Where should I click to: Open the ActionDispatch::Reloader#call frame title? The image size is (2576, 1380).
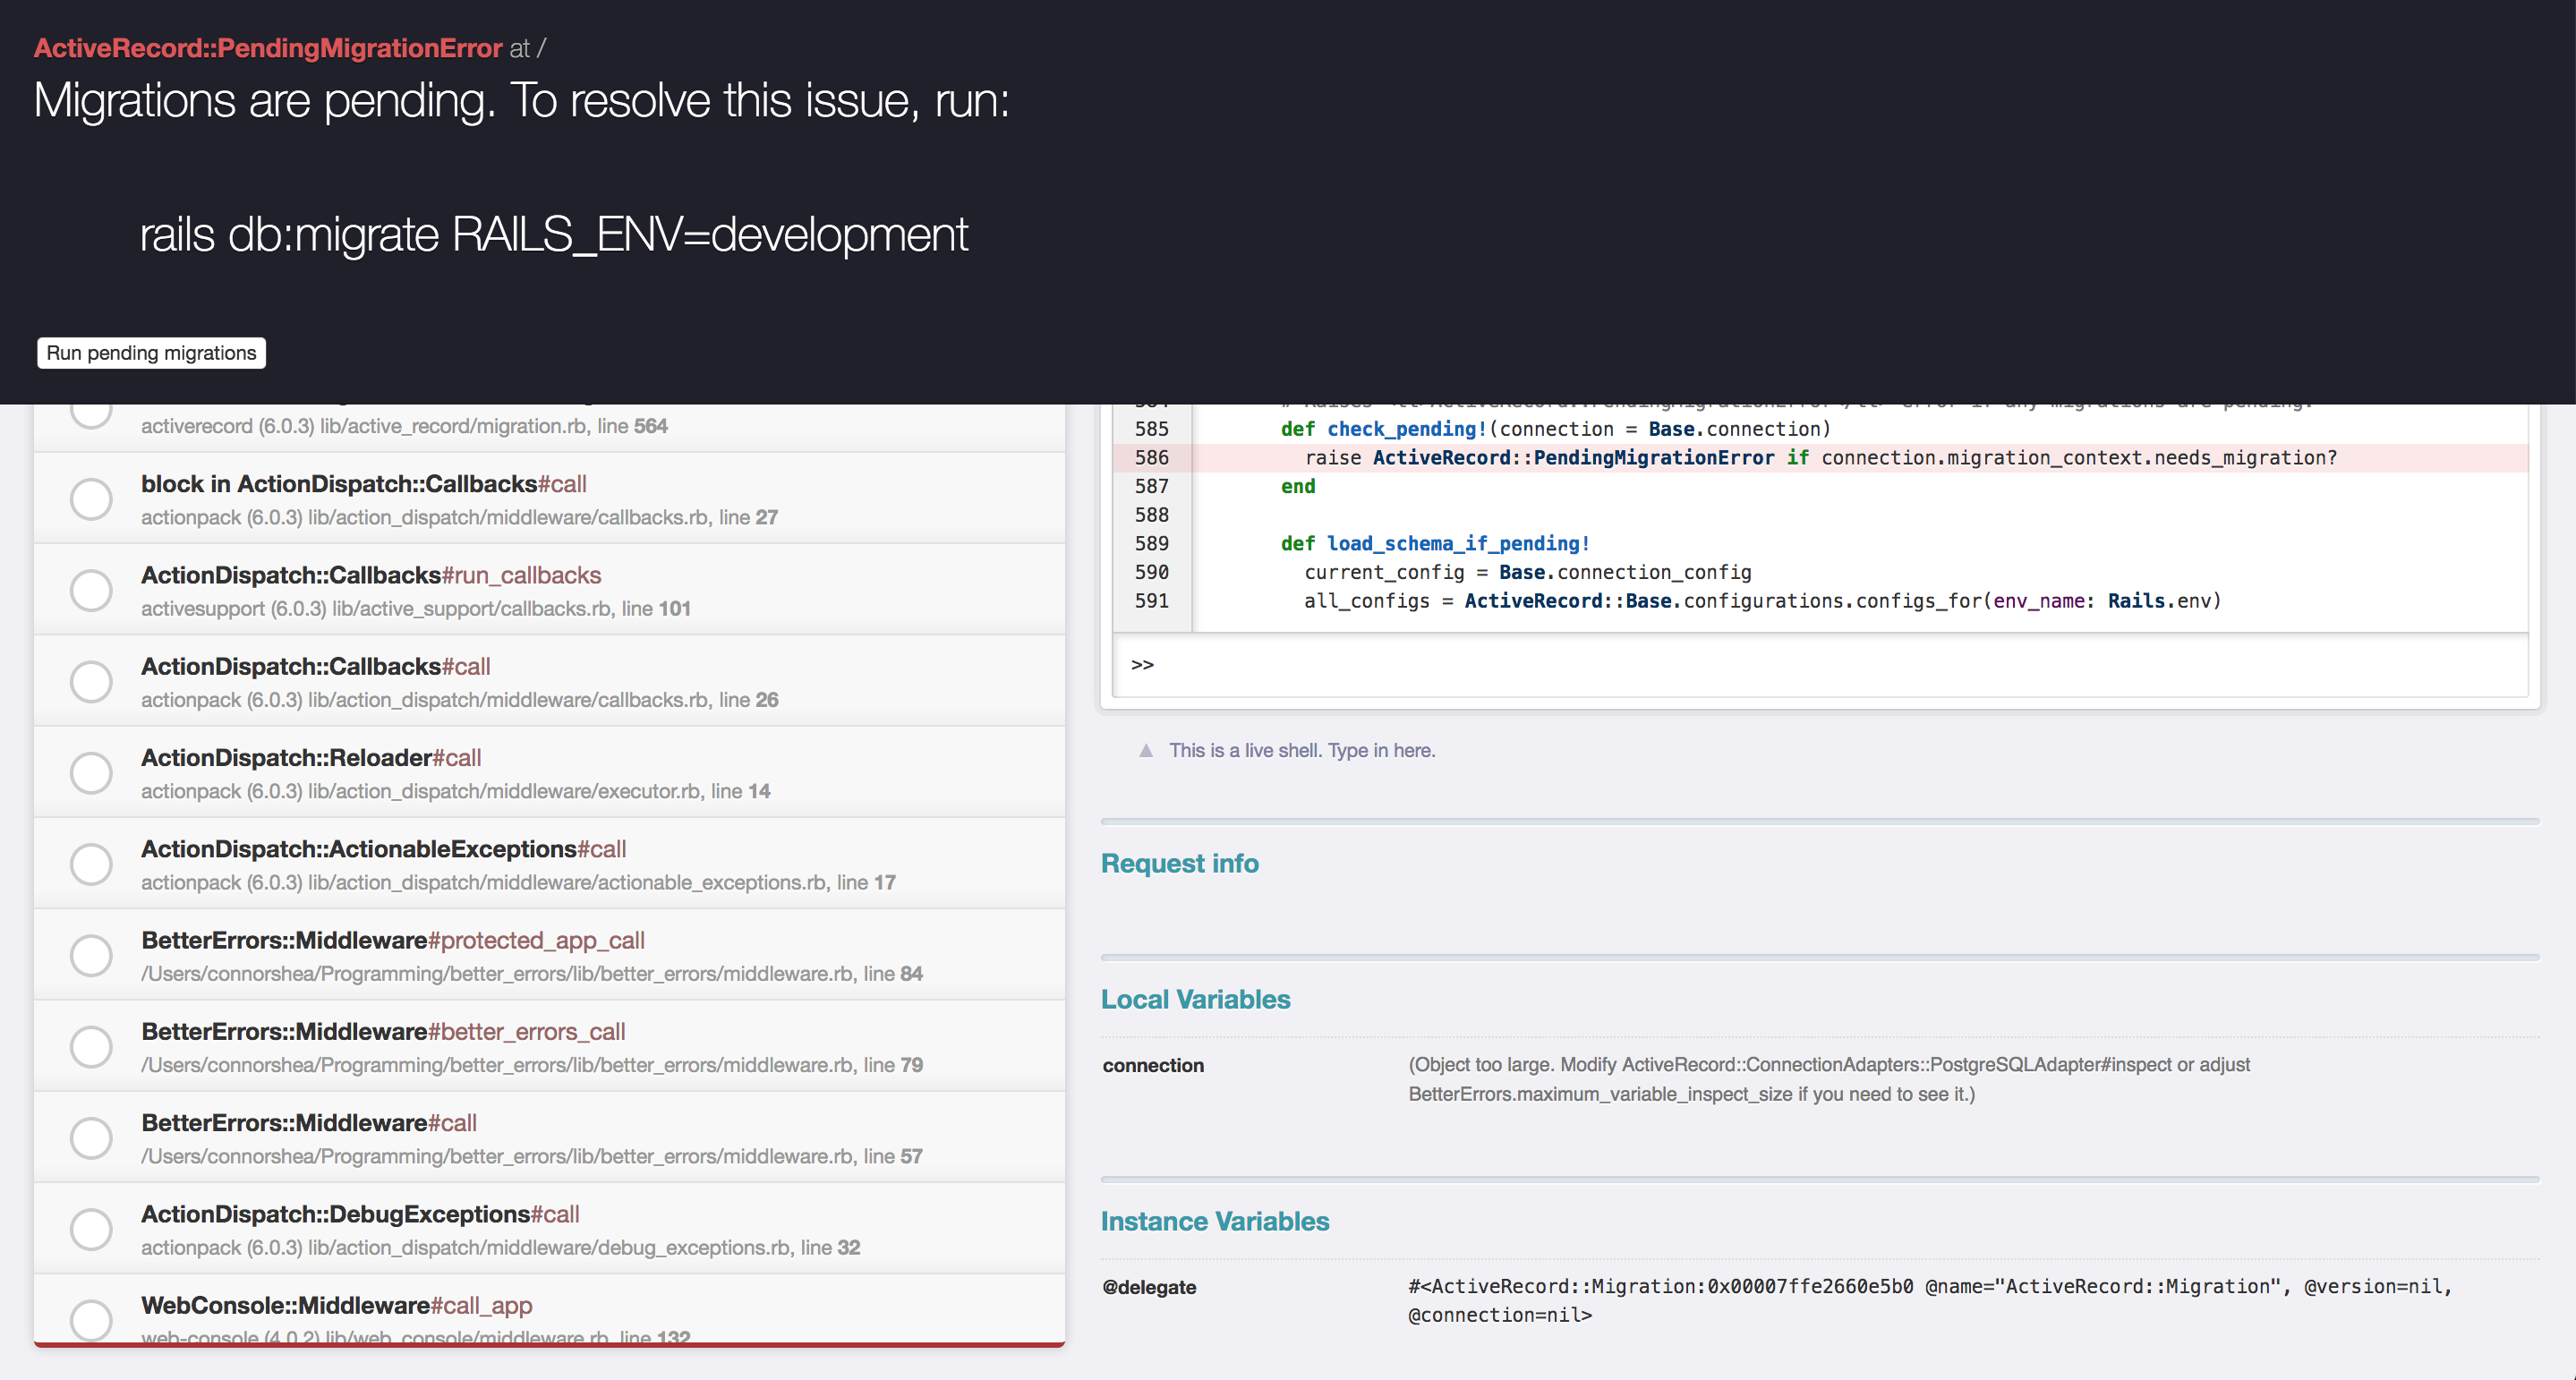[x=311, y=758]
